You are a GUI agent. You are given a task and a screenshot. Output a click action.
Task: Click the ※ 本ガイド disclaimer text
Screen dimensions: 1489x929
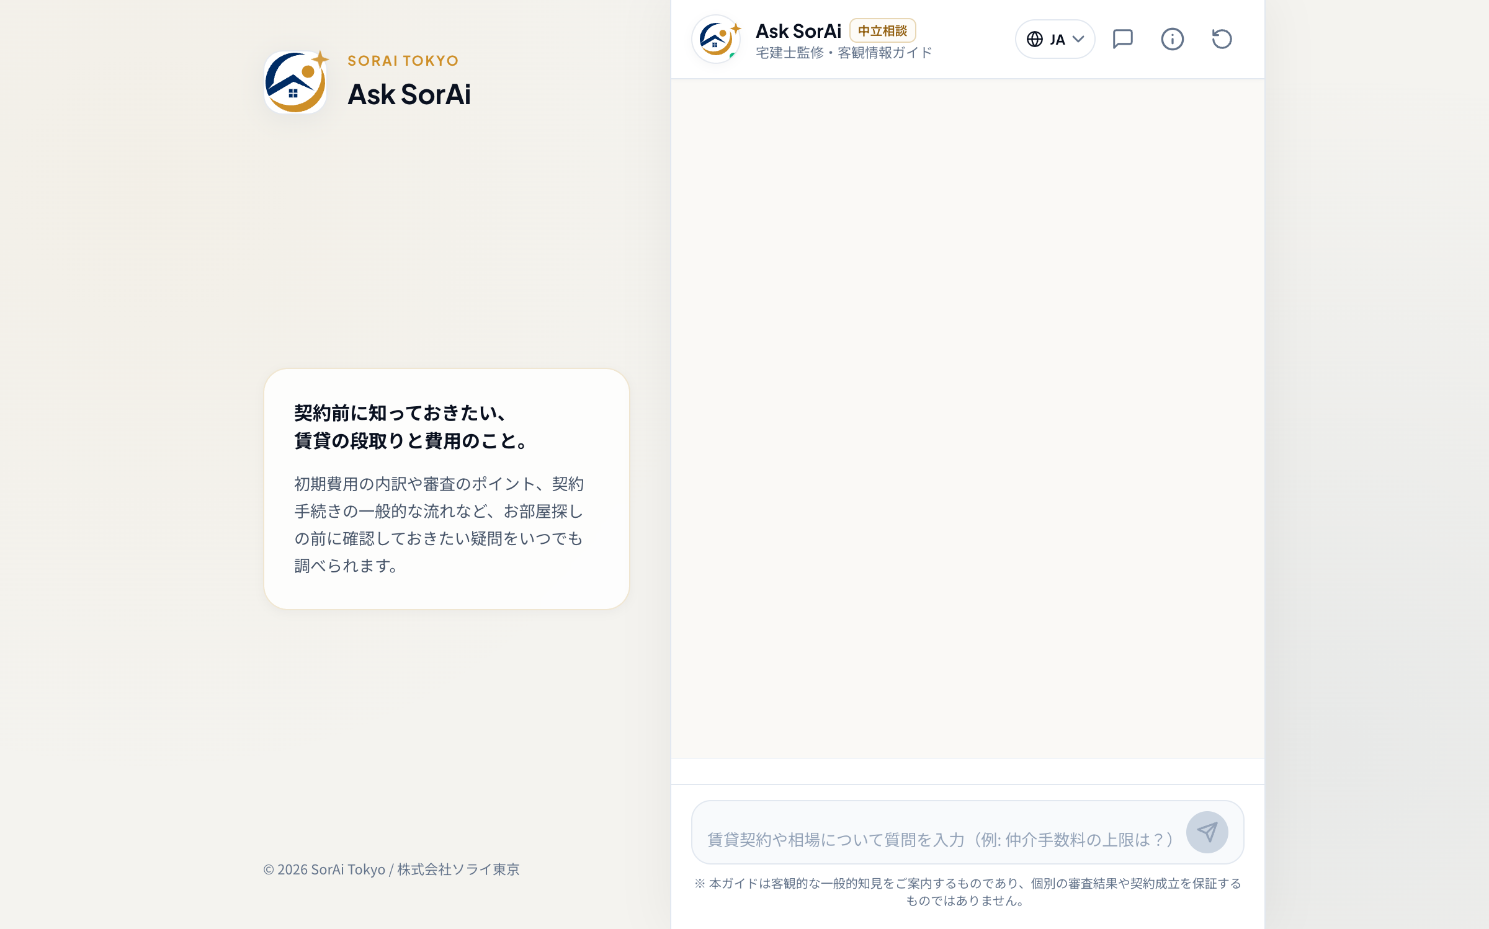tap(967, 892)
